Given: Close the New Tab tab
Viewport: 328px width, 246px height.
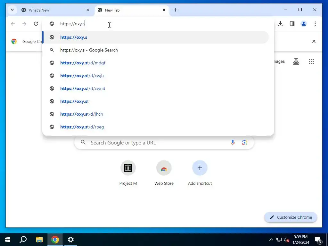Looking at the screenshot, I should [x=164, y=10].
